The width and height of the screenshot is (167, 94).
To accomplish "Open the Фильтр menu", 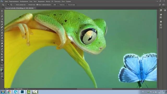I will click(48, 2).
